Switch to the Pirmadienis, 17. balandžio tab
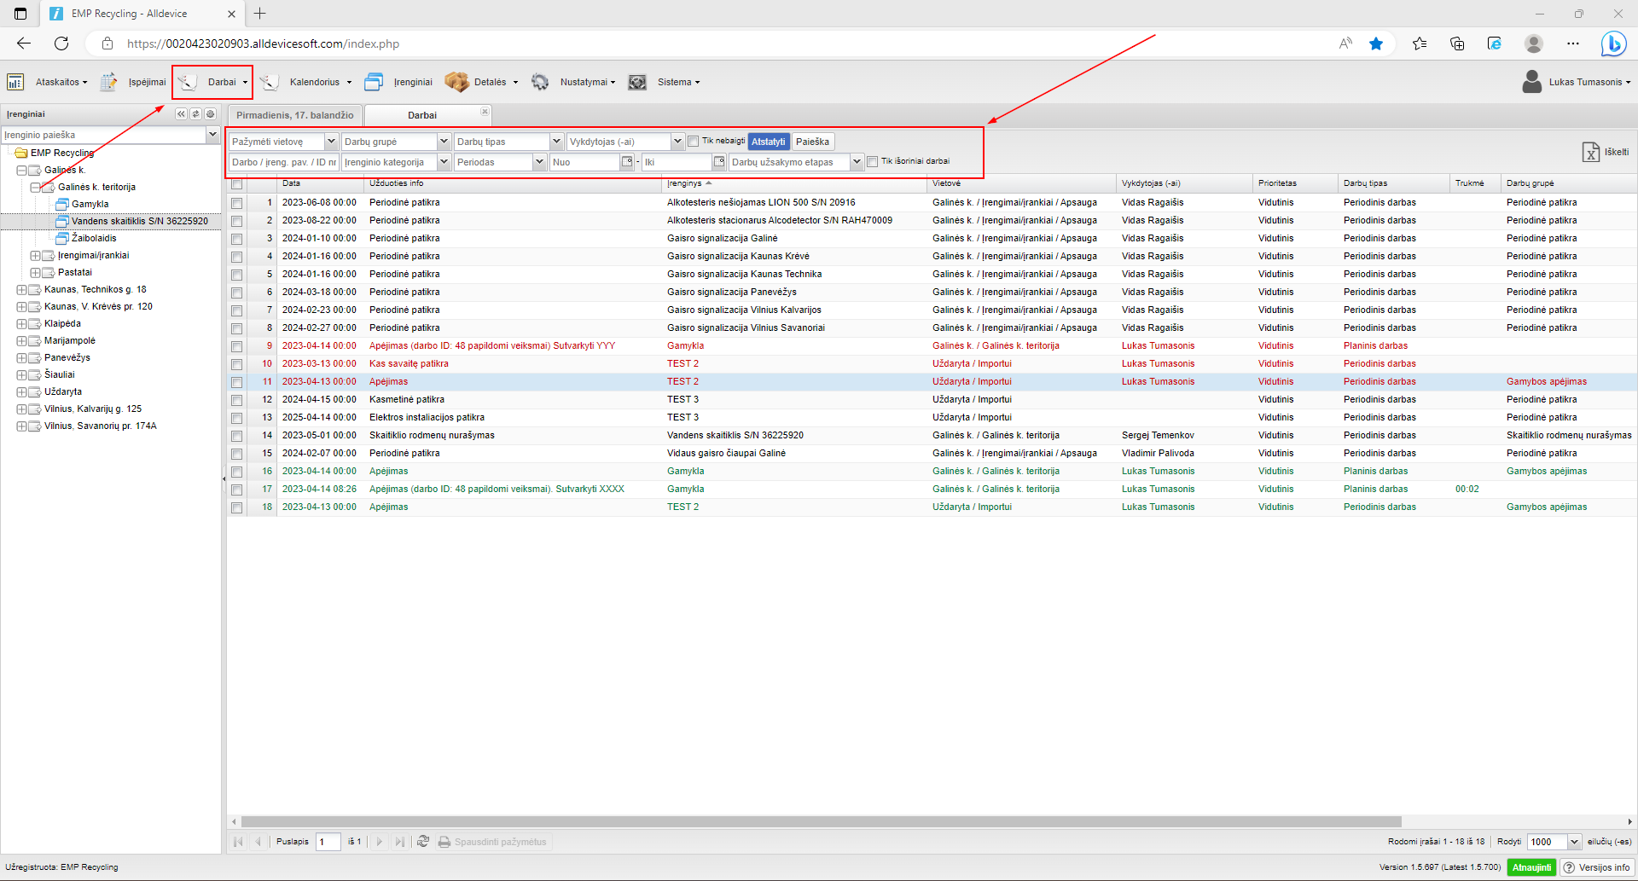Viewport: 1638px width, 881px height. pos(294,115)
